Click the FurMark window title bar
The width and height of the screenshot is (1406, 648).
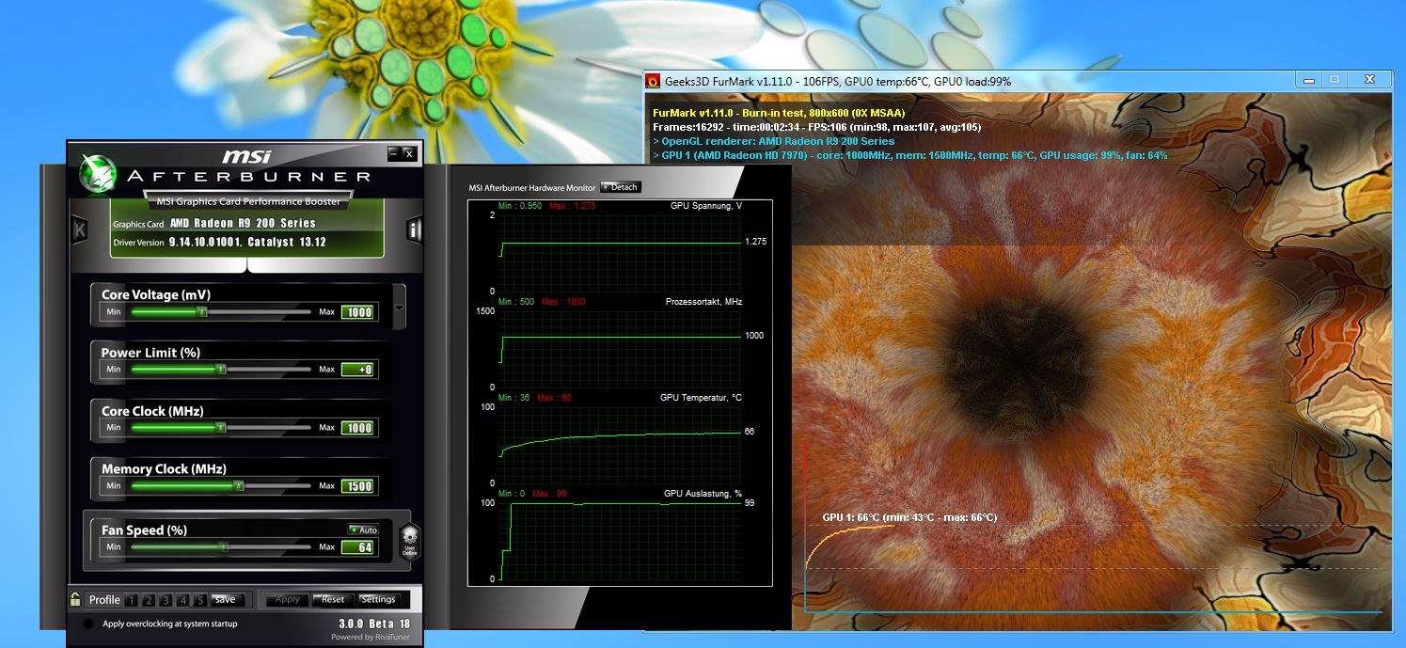tap(969, 81)
